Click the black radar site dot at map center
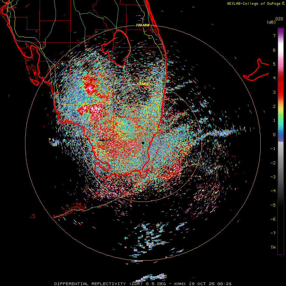Viewport: 286px width, 286px height. (x=143, y=143)
